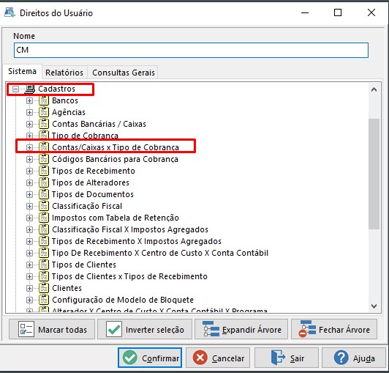Expand the Clientes node
Viewport: 389px width, 373px height.
(29, 288)
